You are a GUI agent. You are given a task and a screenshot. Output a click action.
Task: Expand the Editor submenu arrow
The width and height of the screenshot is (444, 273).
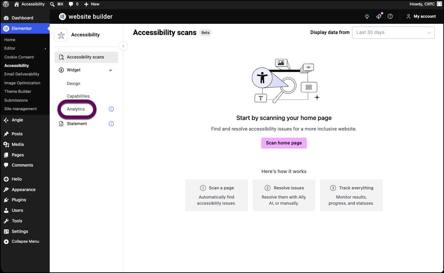pyautogui.click(x=45, y=49)
